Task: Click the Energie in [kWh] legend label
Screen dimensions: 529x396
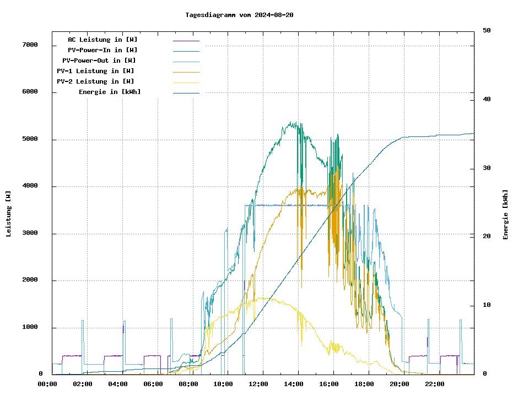Action: pyautogui.click(x=110, y=92)
